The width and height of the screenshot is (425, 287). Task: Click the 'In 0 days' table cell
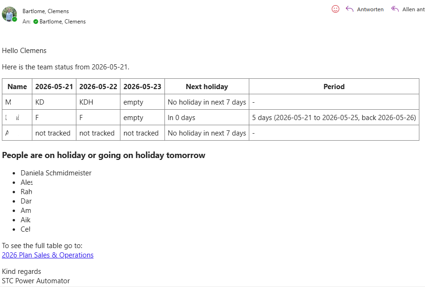[x=207, y=117]
